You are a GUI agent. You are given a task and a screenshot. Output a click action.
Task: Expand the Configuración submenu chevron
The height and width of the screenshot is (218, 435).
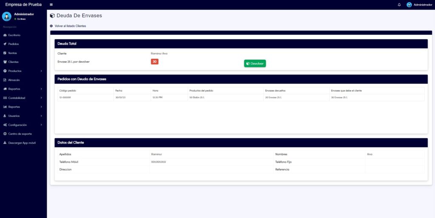[41, 125]
